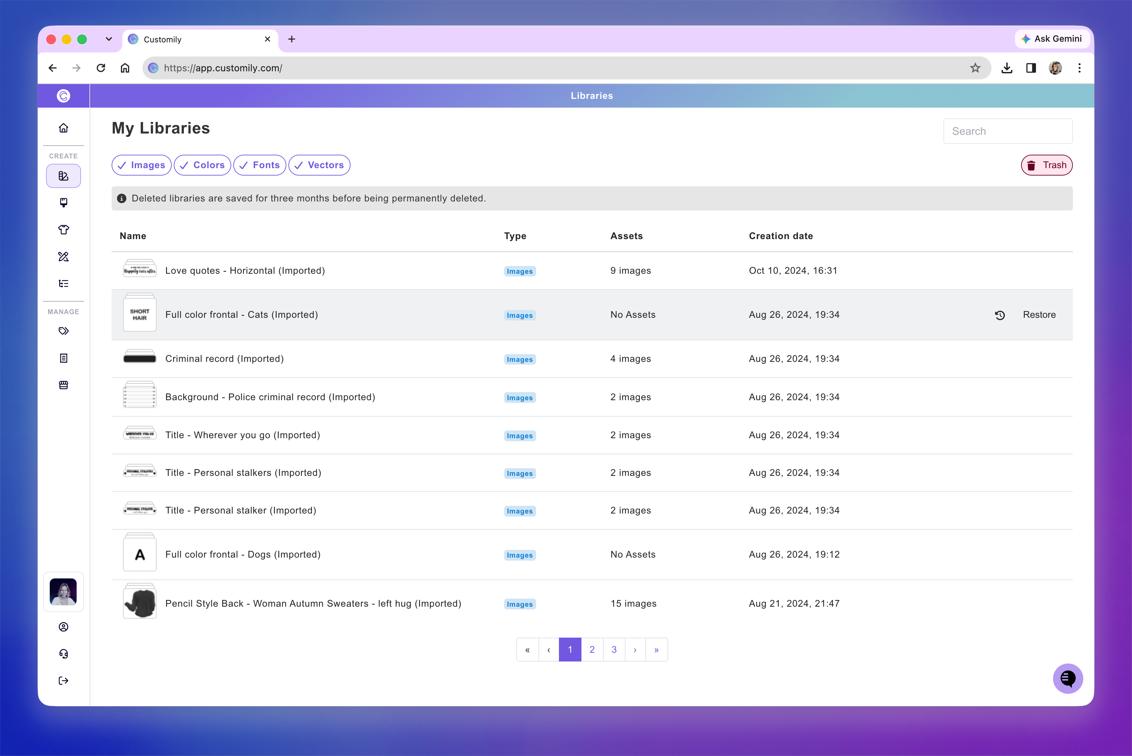
Task: Focus the library Search field
Action: [1008, 131]
